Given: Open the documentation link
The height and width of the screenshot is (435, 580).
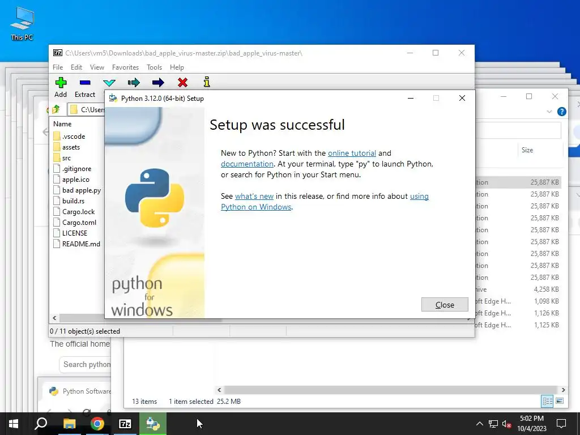Looking at the screenshot, I should click(x=247, y=164).
